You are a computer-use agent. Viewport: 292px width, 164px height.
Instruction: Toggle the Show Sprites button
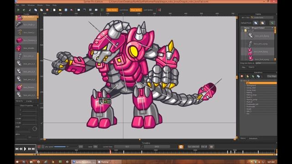pyautogui.click(x=136, y=10)
